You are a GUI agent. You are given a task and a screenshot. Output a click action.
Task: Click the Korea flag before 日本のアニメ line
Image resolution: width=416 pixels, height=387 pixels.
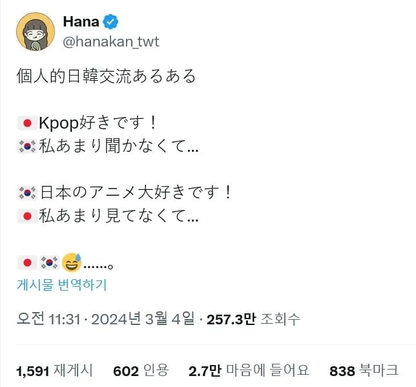click(x=26, y=193)
